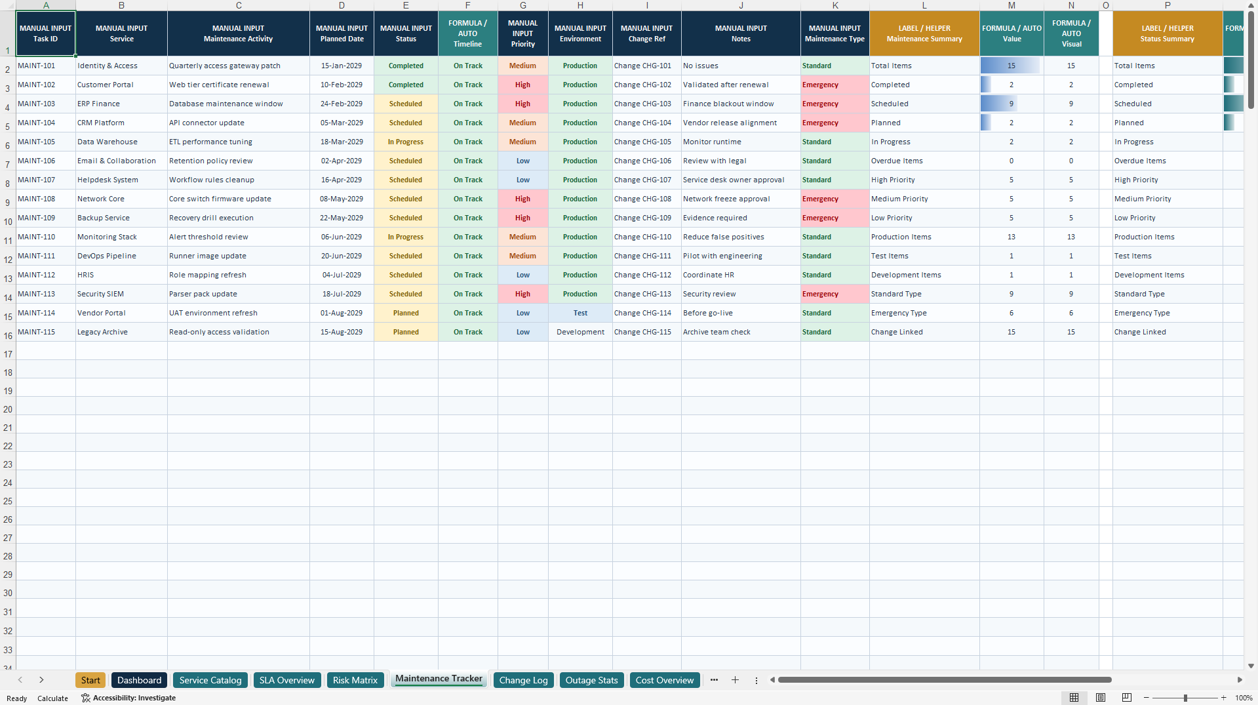This screenshot has width=1258, height=705.
Task: Select the Task ID header cell
Action: pyautogui.click(x=46, y=33)
